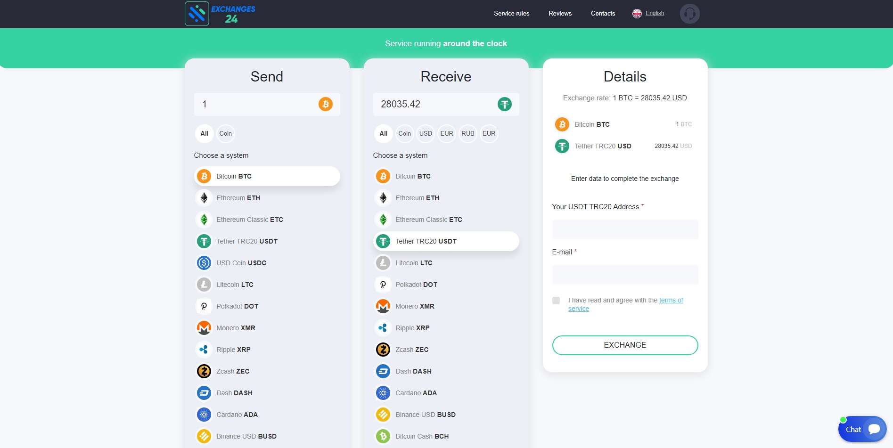
Task: Choose Monero XMR in Receive list
Action: pyautogui.click(x=446, y=306)
